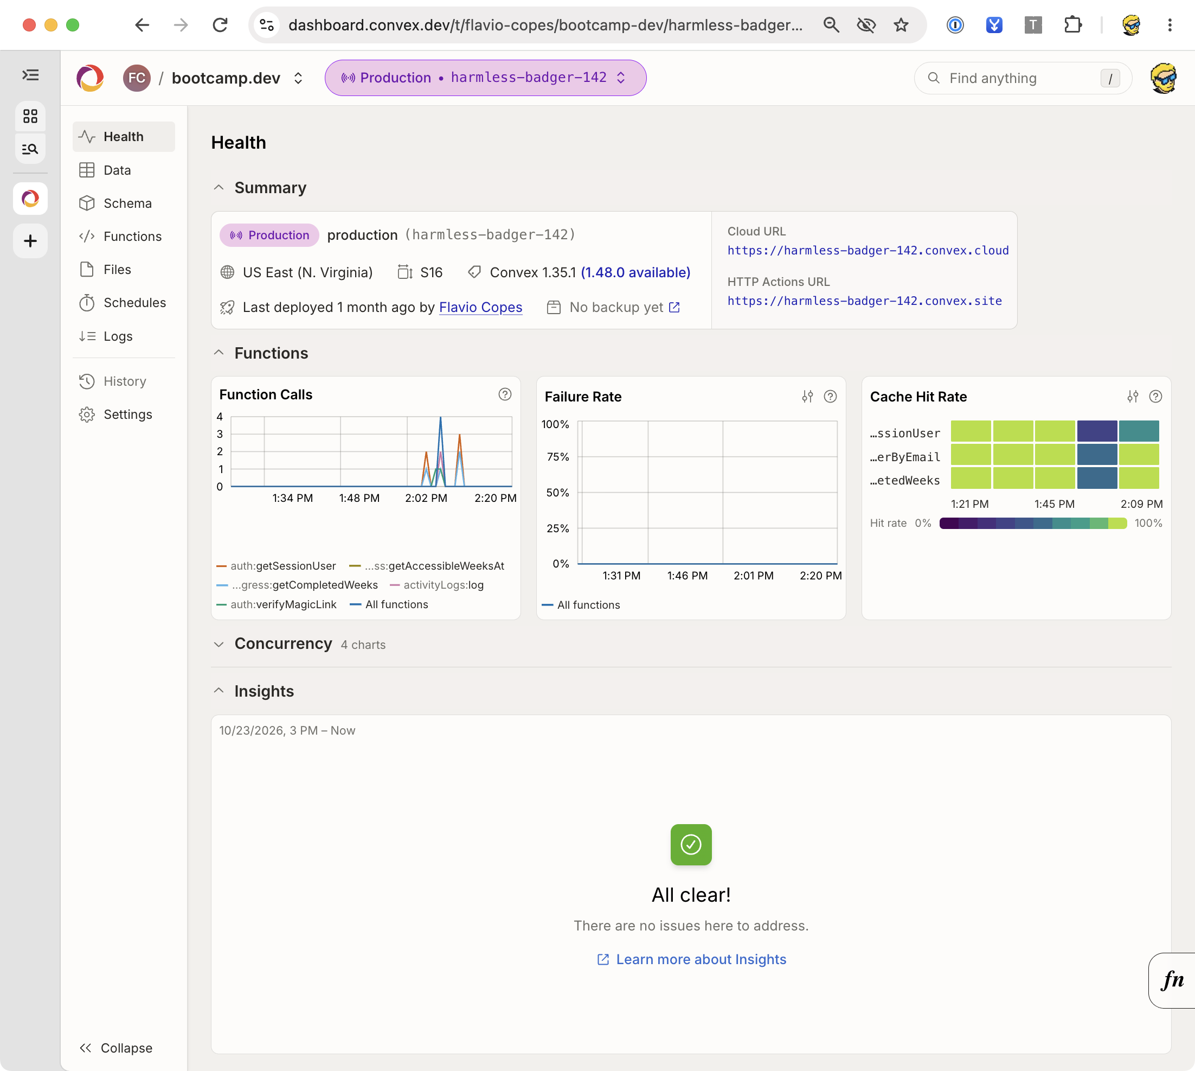Screen dimensions: 1195x1071
Task: Open Failure Rate help question icon
Action: [x=830, y=397]
